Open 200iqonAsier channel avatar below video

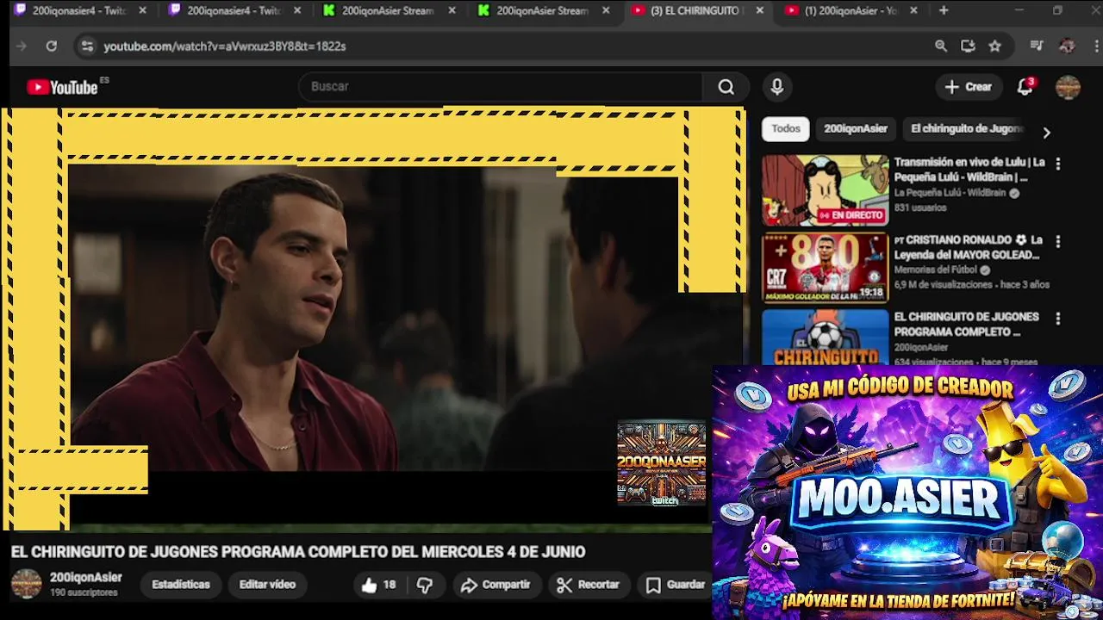click(x=26, y=584)
